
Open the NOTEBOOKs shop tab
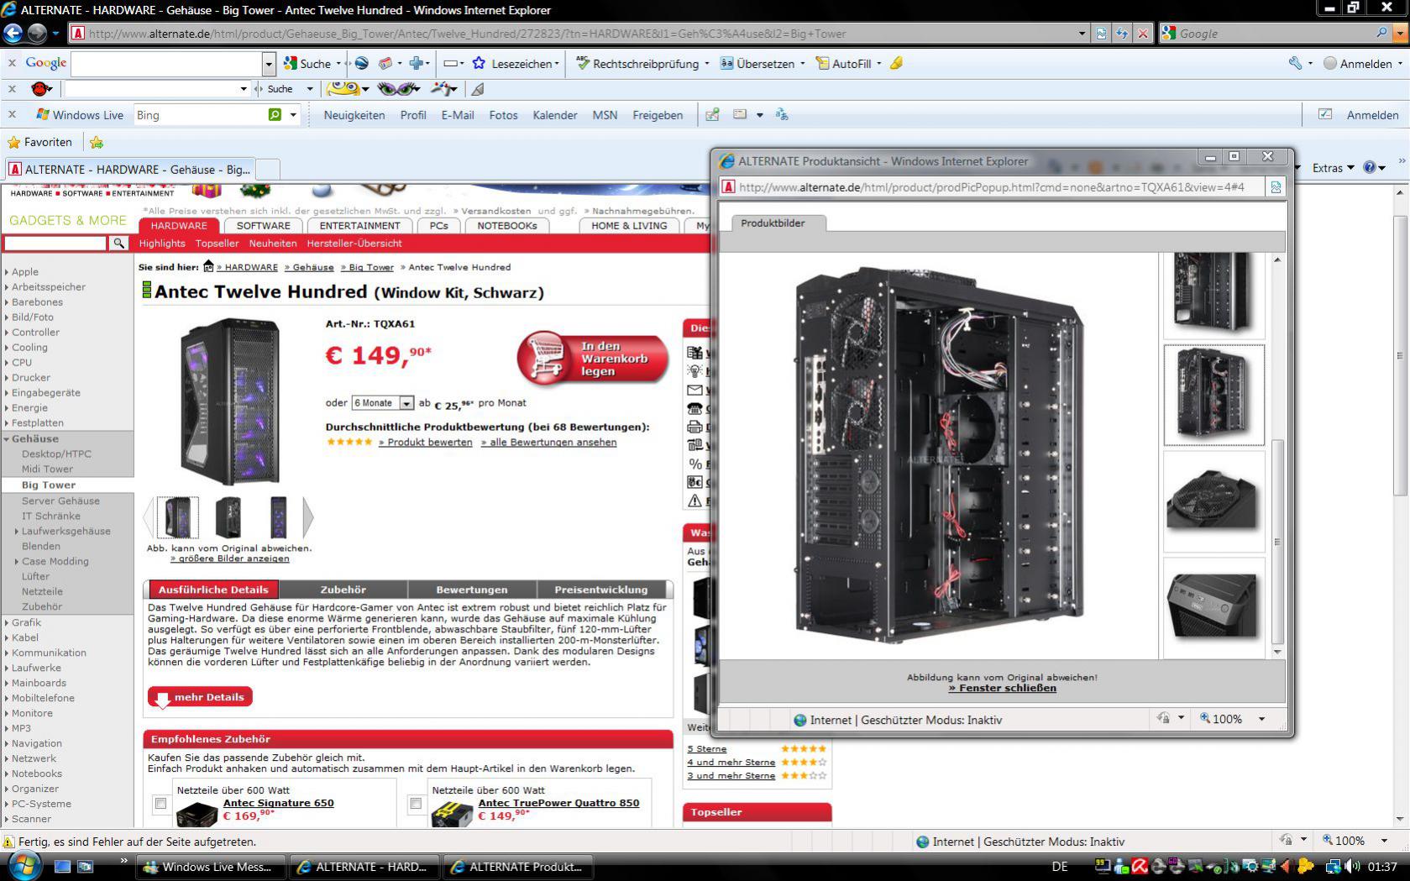click(506, 226)
